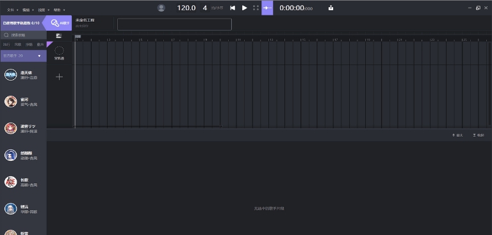
Task: Collapse the editor panel with down-arrow button
Action: point(479,135)
